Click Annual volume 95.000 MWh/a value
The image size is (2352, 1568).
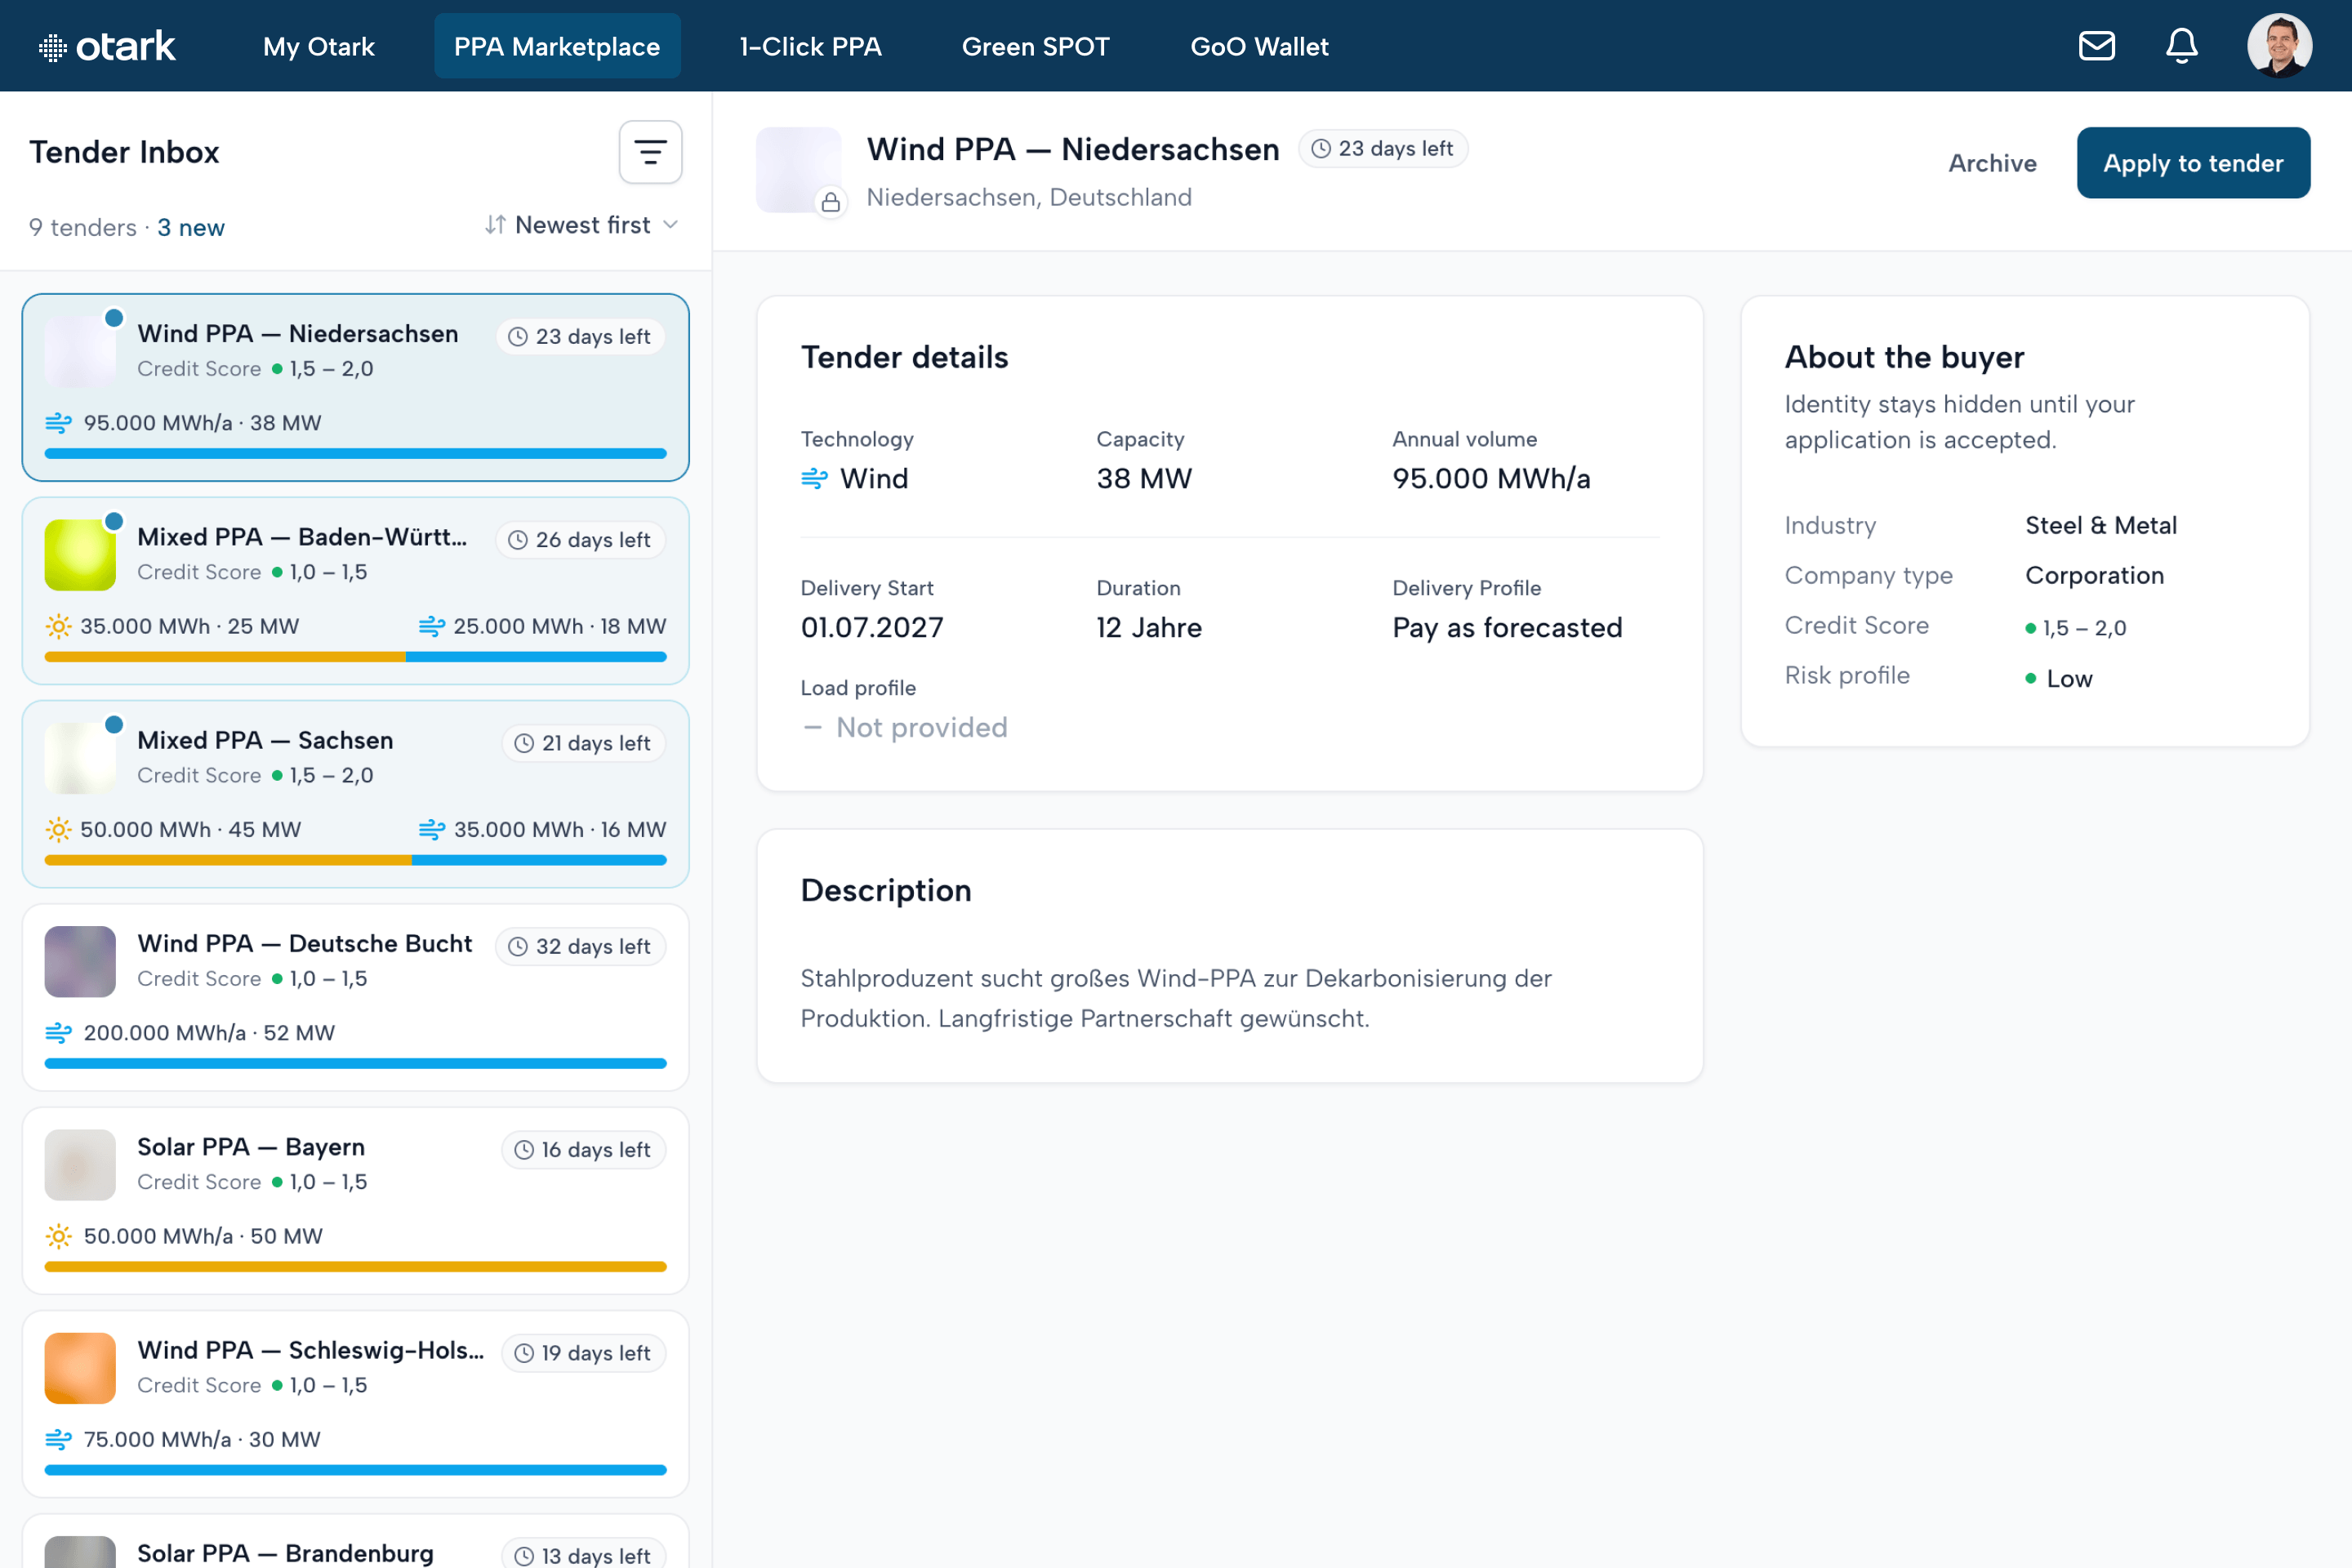tap(1491, 479)
